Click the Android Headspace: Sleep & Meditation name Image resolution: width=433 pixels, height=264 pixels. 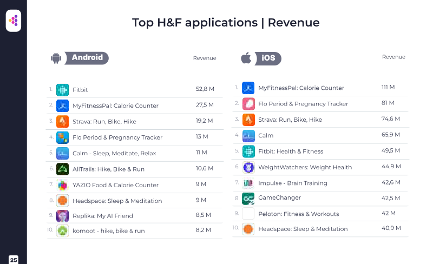coord(117,201)
